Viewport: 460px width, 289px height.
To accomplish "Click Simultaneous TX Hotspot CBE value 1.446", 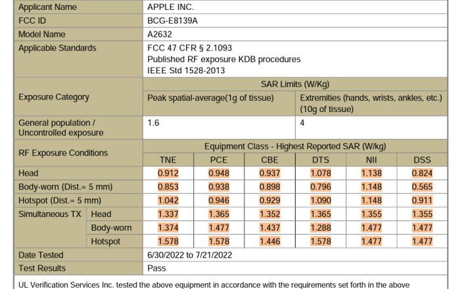I will [x=269, y=241].
